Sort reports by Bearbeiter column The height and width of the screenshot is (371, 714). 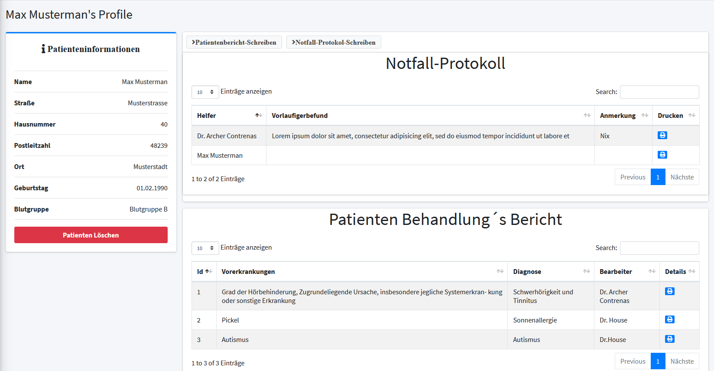pos(626,272)
